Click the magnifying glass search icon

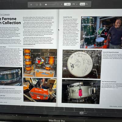[x=87, y=4]
